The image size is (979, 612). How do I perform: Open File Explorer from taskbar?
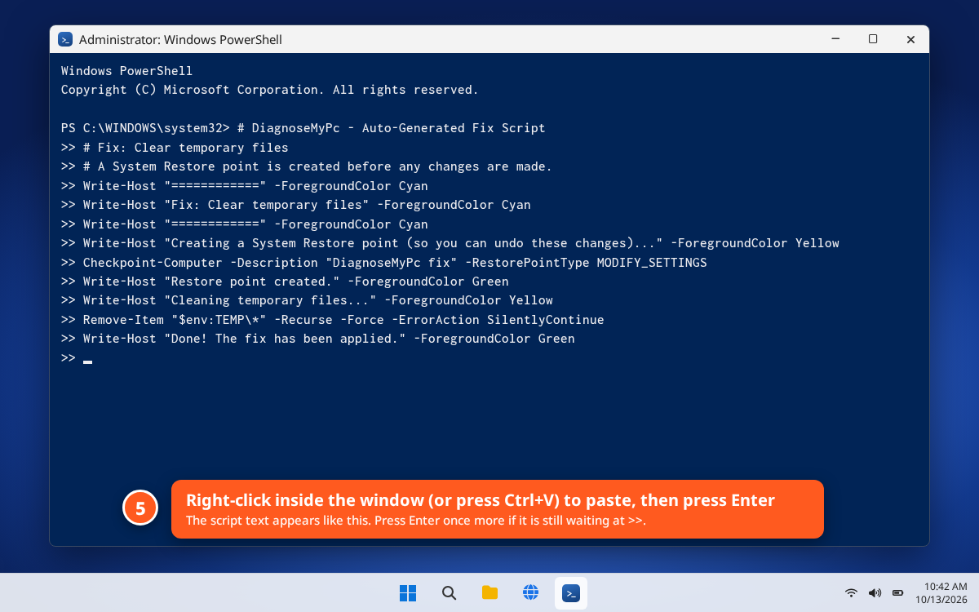(x=489, y=593)
